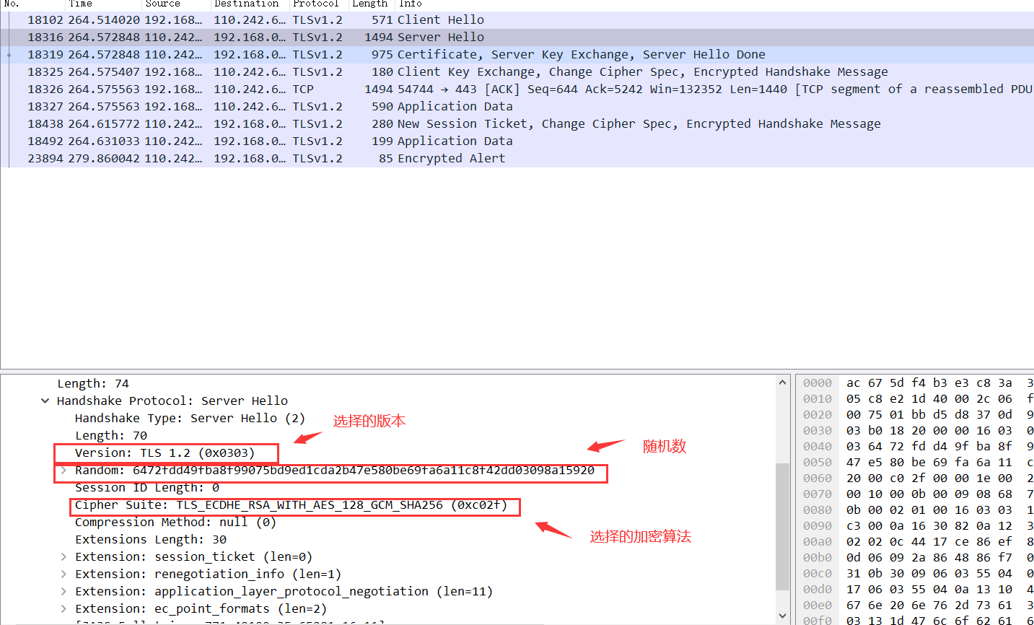This screenshot has width=1034, height=625.
Task: Click details pane scroll down arrow
Action: pos(783,616)
